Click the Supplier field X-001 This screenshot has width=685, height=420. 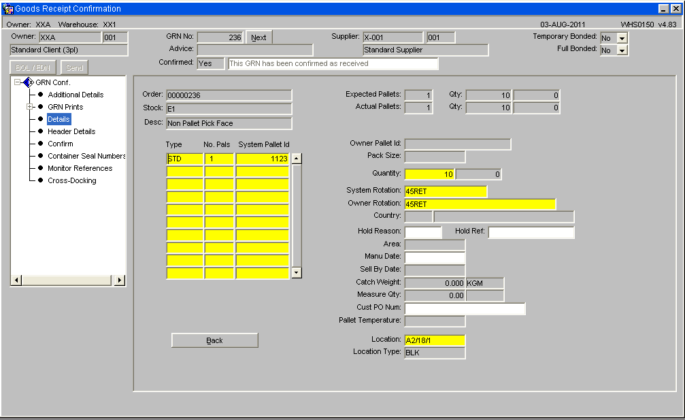coord(393,37)
